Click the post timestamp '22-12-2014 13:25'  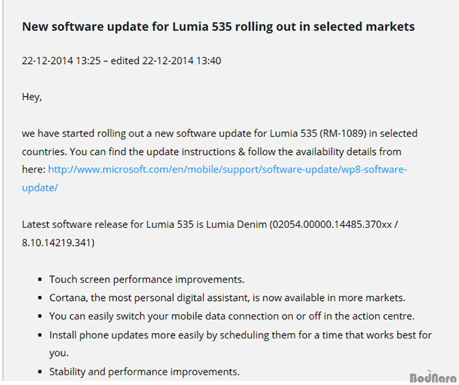61,61
